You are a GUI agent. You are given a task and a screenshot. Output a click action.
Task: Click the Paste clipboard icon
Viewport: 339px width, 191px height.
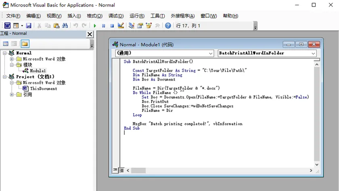point(56,26)
